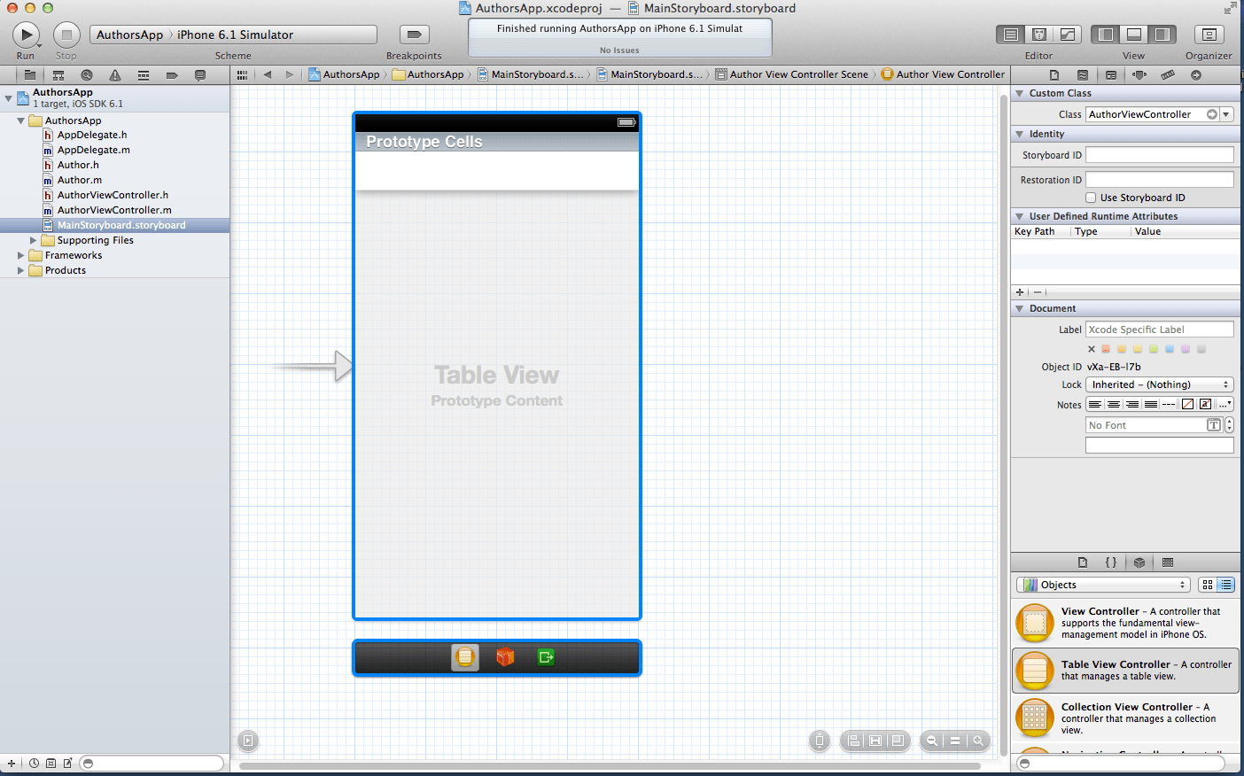The width and height of the screenshot is (1244, 776).
Task: Click the Restoration ID field
Action: pyautogui.click(x=1160, y=180)
